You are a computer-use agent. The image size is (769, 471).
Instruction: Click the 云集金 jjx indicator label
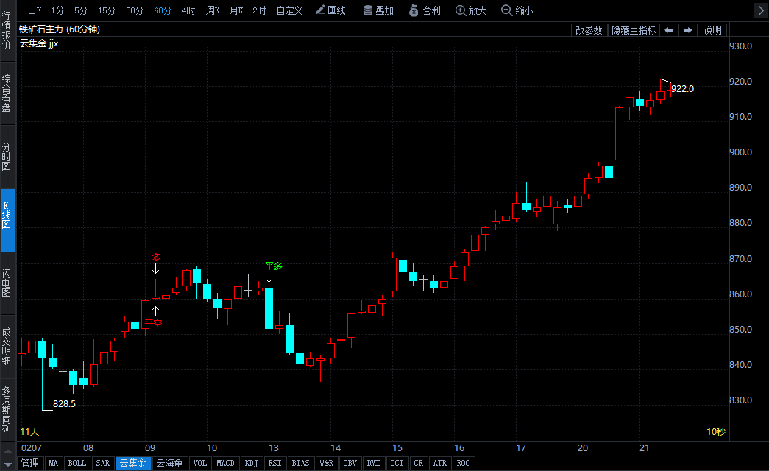pos(39,43)
